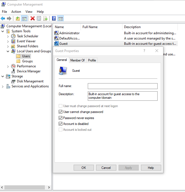
Task: Click left arrow of tree scrollbar
Action: (2, 187)
